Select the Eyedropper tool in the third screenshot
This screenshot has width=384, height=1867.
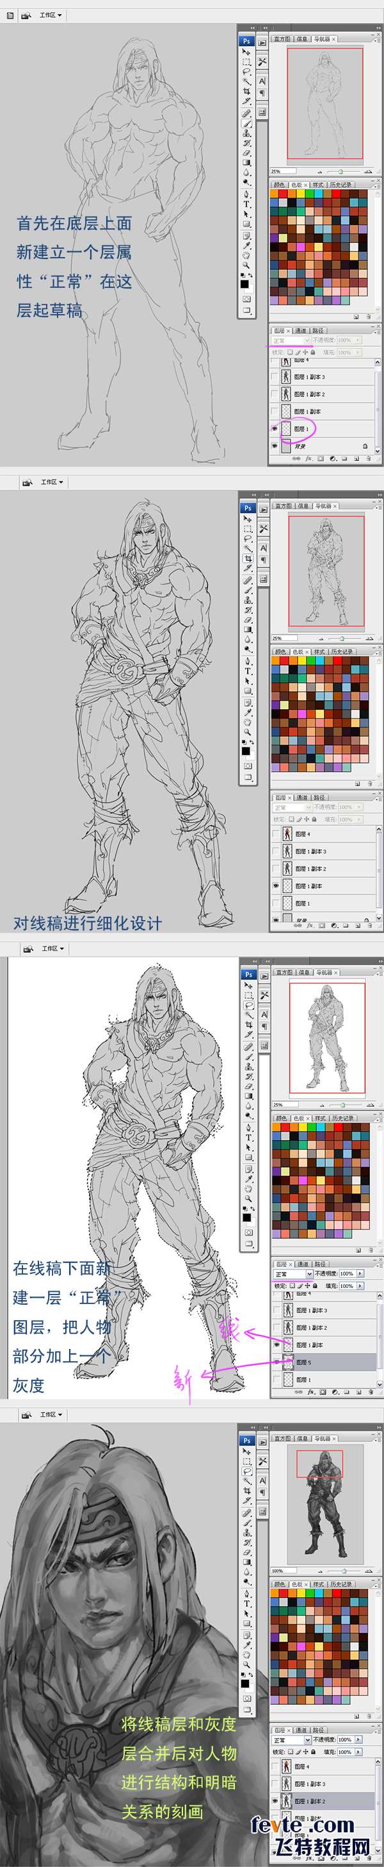(248, 1178)
